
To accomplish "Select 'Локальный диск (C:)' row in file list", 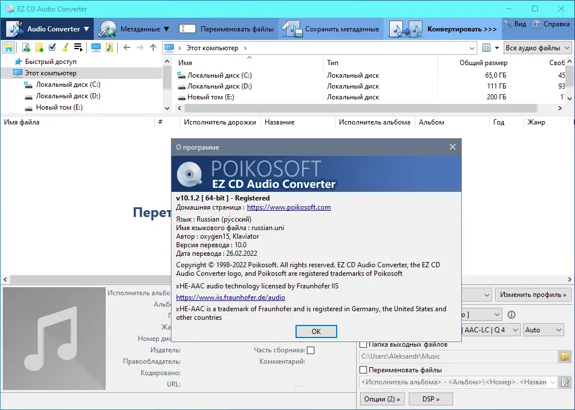I will coord(370,75).
